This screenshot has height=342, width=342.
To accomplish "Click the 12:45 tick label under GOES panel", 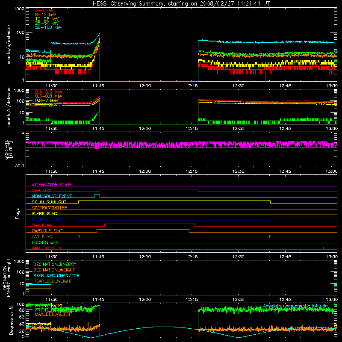I will click(x=285, y=171).
